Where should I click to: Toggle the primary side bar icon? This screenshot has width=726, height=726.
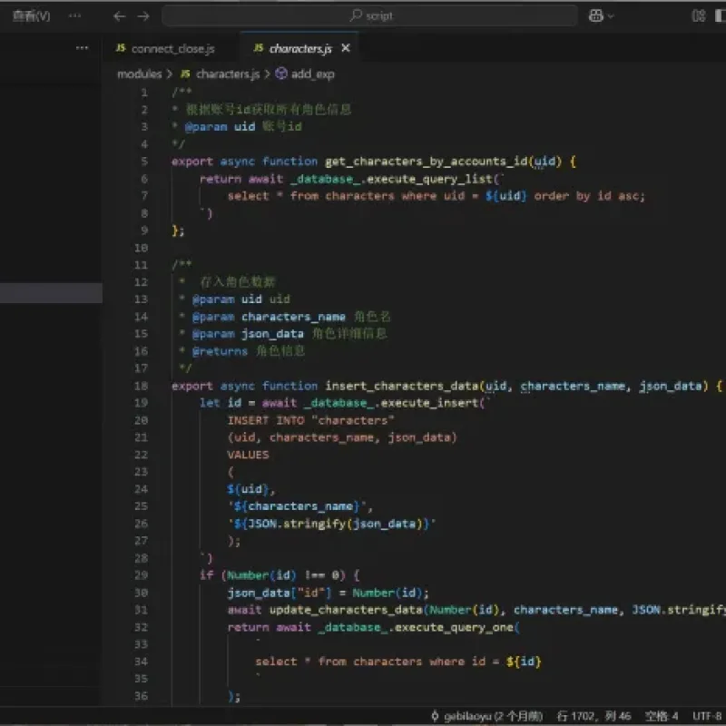pyautogui.click(x=721, y=16)
